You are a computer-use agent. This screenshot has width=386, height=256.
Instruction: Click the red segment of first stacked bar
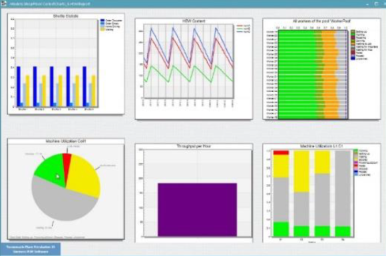(281, 153)
